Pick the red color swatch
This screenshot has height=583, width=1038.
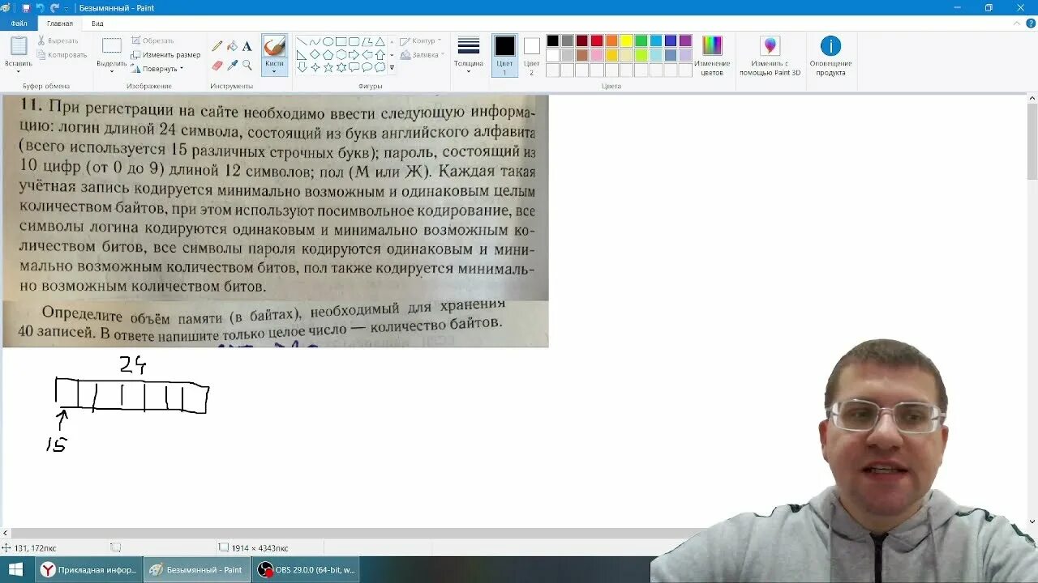coord(597,40)
